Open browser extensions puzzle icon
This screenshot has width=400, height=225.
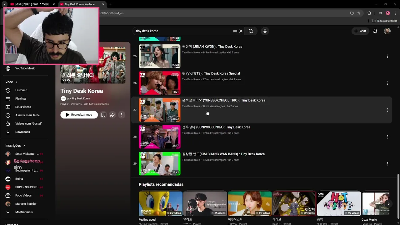point(369,13)
